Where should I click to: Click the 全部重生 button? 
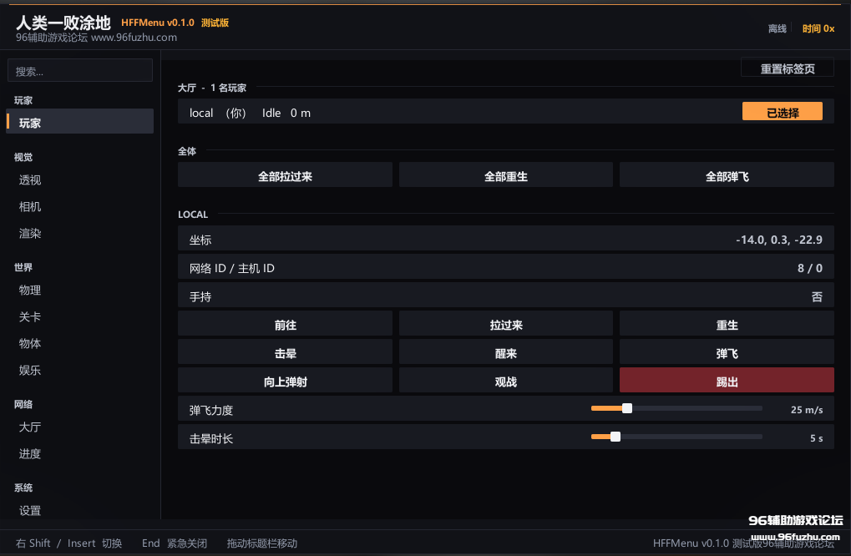click(506, 176)
